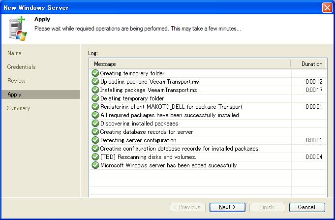The height and width of the screenshot is (220, 335).
Task: Click the check icon for All required packages installed
Action: point(95,115)
